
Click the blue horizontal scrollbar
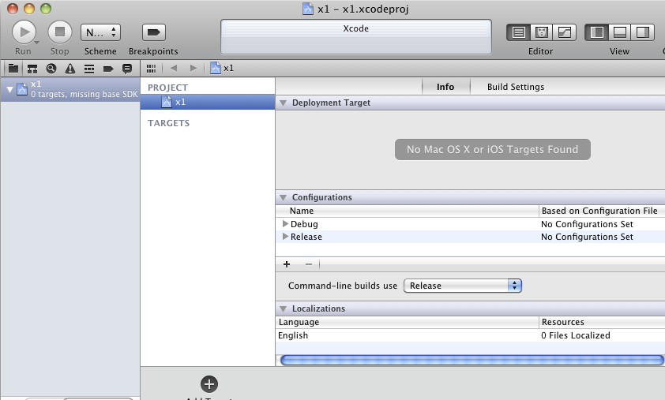(472, 361)
